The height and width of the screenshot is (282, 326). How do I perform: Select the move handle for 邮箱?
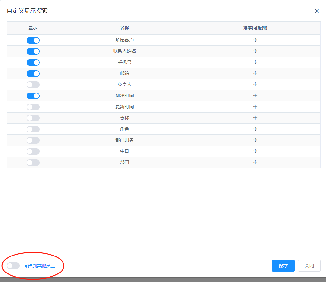[255, 73]
